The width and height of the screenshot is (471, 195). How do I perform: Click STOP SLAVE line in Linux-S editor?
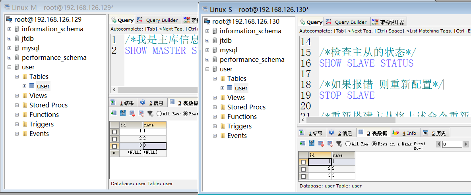tap(347, 95)
